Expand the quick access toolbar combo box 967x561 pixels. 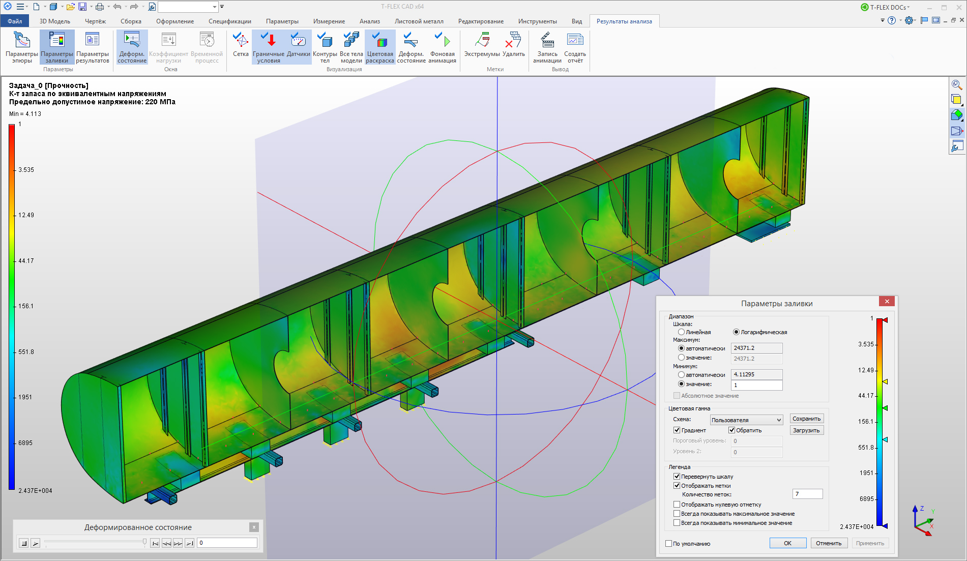point(215,7)
